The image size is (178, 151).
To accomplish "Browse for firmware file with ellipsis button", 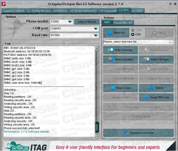I will coord(170,42).
